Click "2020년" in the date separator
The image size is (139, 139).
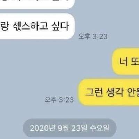click(42, 128)
